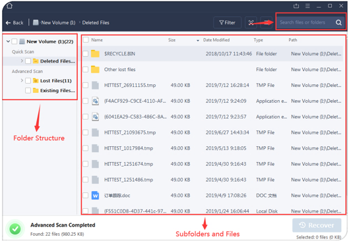The height and width of the screenshot is (243, 349).
Task: Click the $RECYCLE.BIN folder icon
Action: (95, 53)
